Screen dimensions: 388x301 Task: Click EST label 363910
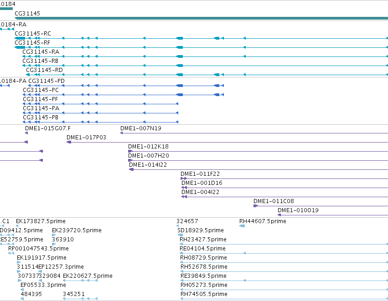point(63,240)
